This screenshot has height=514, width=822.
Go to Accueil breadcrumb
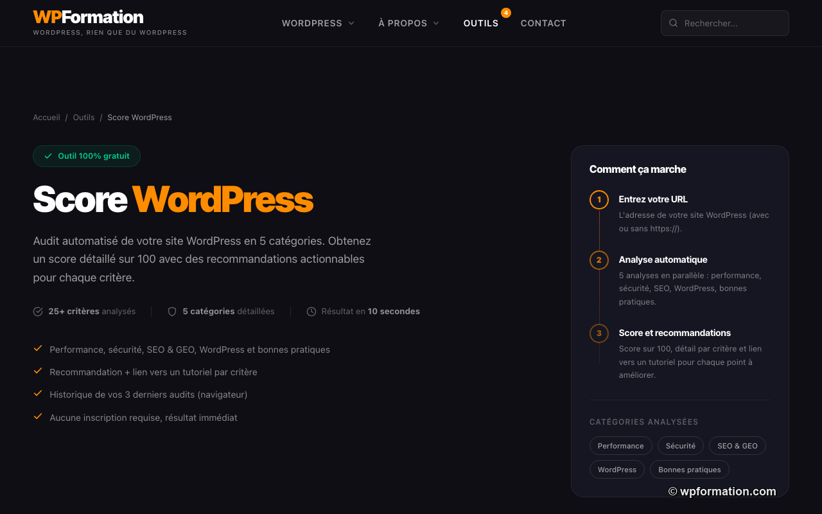[46, 118]
